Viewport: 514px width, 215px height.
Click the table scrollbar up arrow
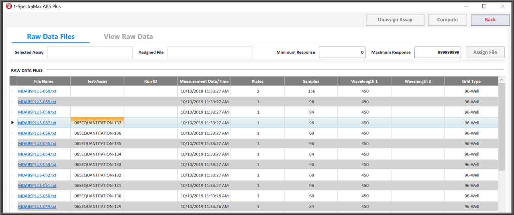click(502, 80)
